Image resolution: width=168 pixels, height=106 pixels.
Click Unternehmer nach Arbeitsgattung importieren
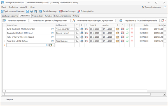pos(94,21)
